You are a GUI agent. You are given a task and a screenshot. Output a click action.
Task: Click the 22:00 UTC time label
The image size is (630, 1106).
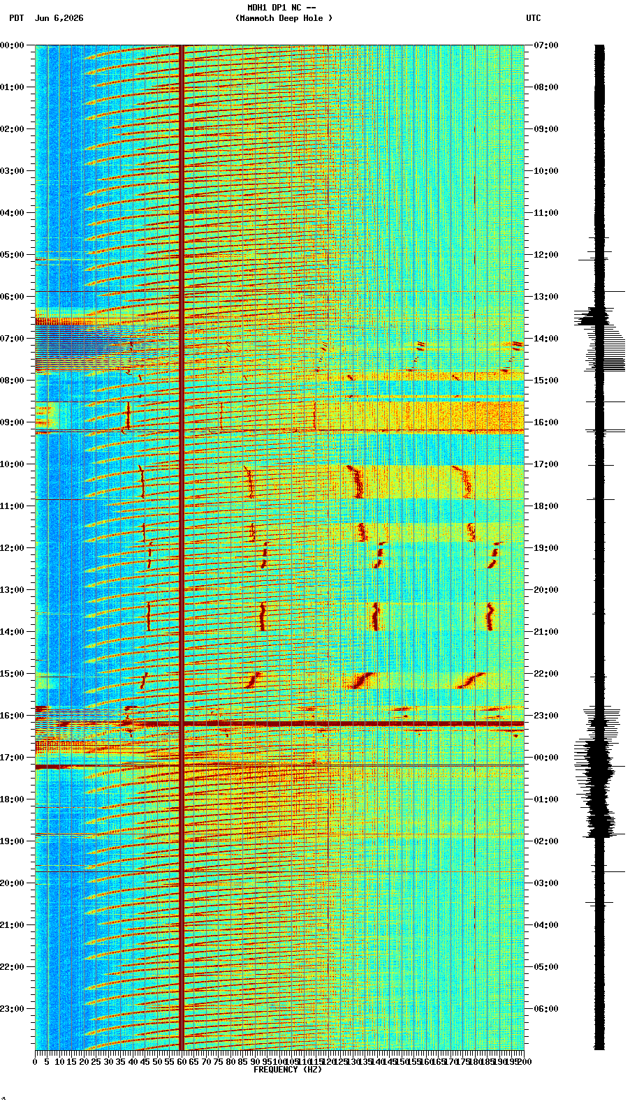[546, 674]
